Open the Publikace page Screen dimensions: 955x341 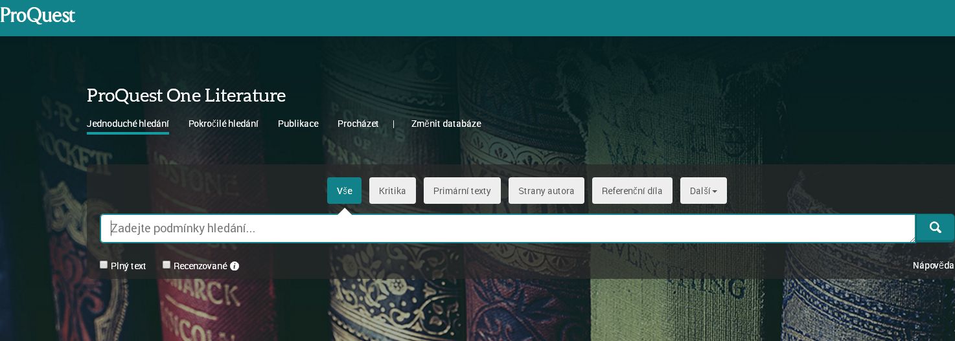click(x=298, y=124)
